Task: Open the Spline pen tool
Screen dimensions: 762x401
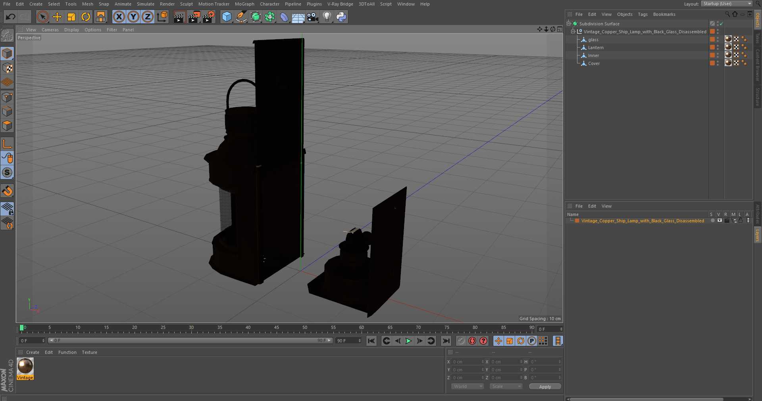Action: pos(241,17)
